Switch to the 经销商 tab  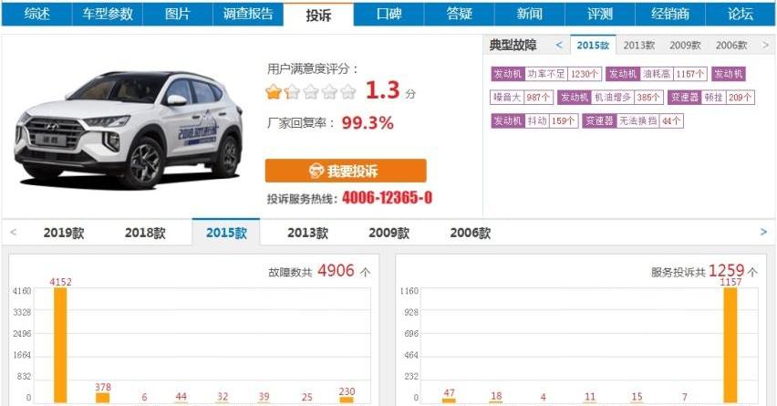pos(670,14)
